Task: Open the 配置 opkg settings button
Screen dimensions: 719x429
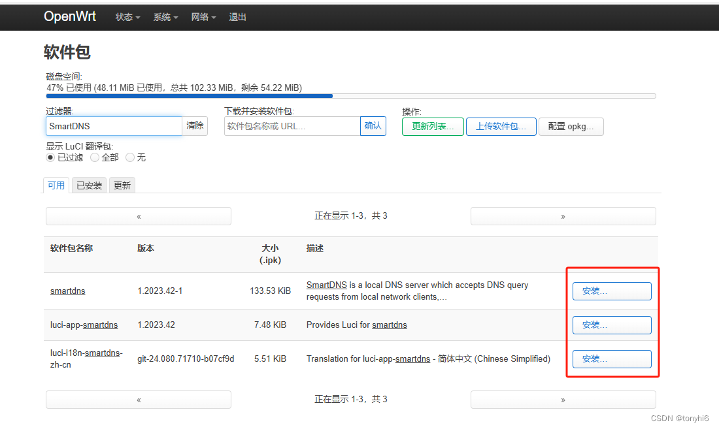Action: coord(571,127)
